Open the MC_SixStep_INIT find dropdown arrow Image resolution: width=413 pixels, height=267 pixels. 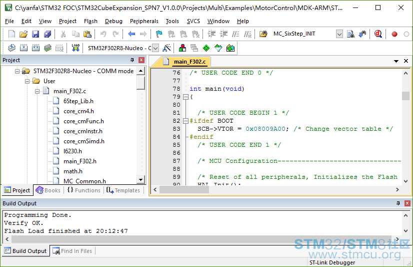[339, 34]
